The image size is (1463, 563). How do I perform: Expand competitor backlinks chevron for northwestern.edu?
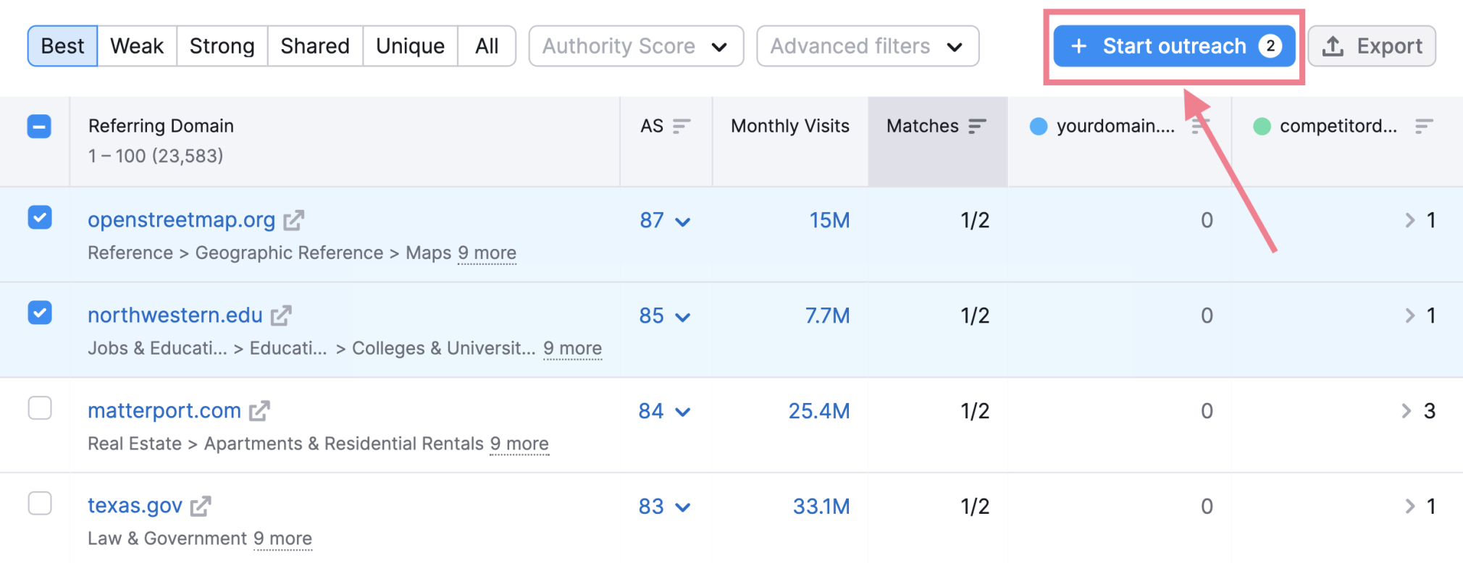1409,316
